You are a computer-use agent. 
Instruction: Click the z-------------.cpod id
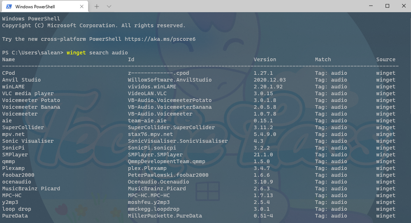158,73
